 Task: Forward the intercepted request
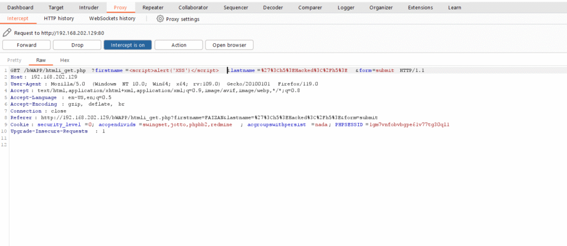click(27, 45)
